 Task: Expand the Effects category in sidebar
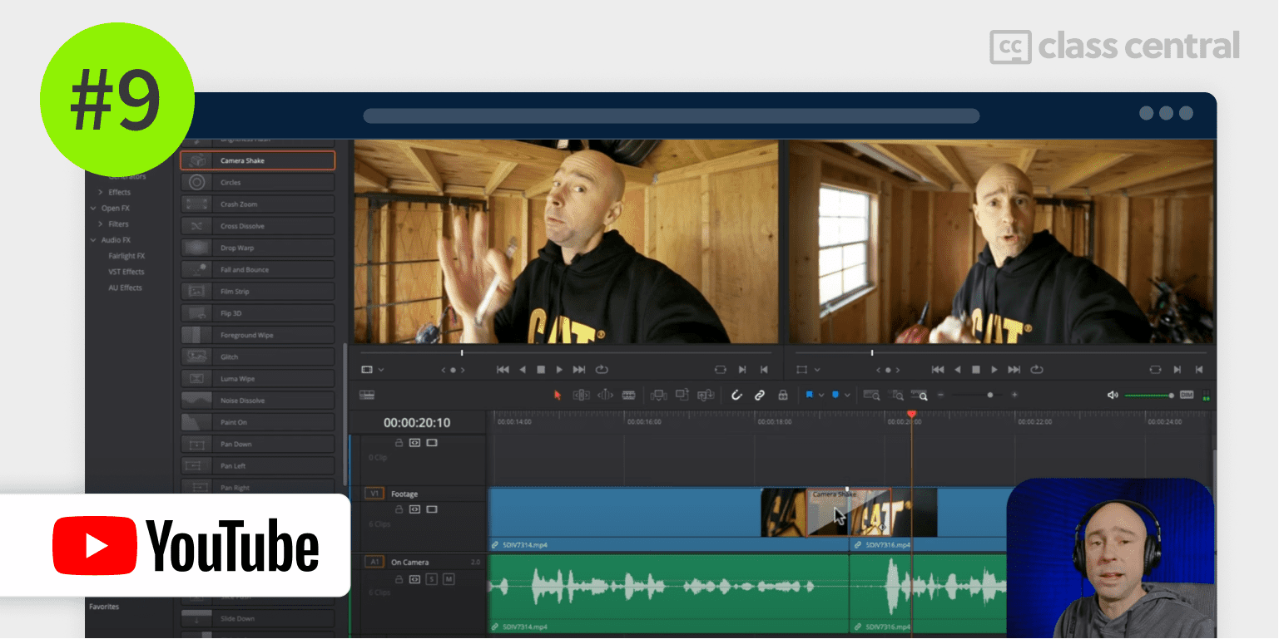pos(101,192)
